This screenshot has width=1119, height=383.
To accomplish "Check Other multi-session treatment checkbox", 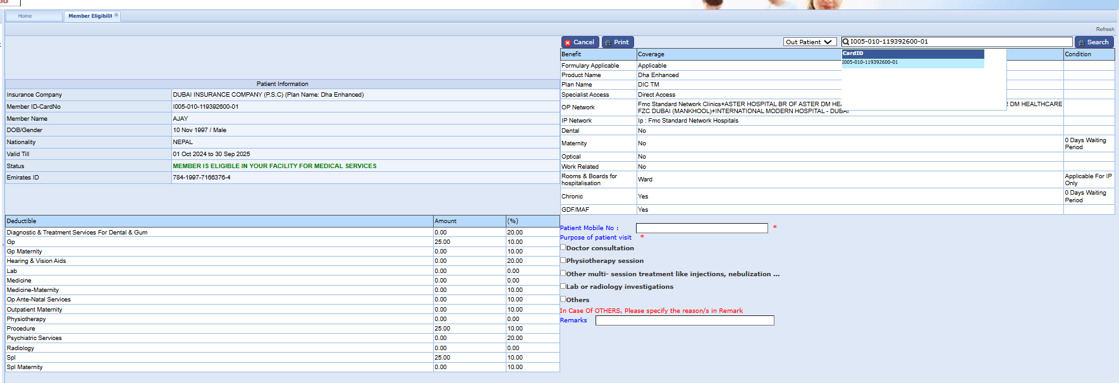I will point(563,274).
